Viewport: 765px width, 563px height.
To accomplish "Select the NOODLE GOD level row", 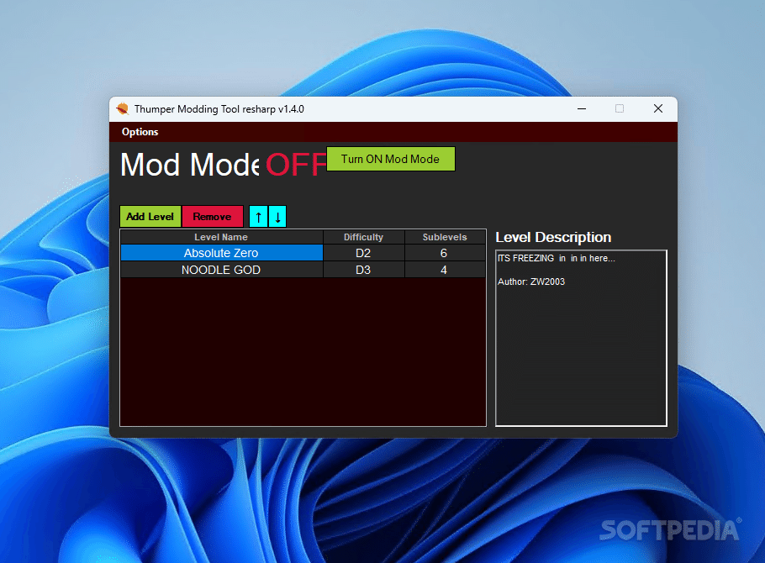I will pyautogui.click(x=303, y=270).
